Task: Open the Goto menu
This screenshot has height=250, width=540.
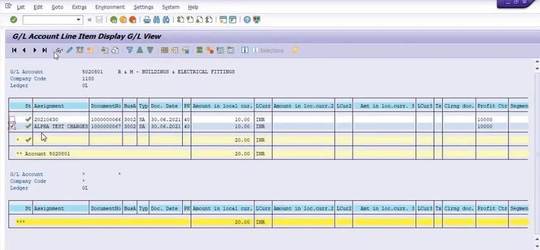Action: pyautogui.click(x=57, y=7)
